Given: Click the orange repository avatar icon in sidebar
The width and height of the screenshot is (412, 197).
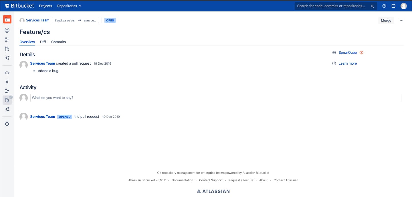Looking at the screenshot, I should pyautogui.click(x=7, y=19).
